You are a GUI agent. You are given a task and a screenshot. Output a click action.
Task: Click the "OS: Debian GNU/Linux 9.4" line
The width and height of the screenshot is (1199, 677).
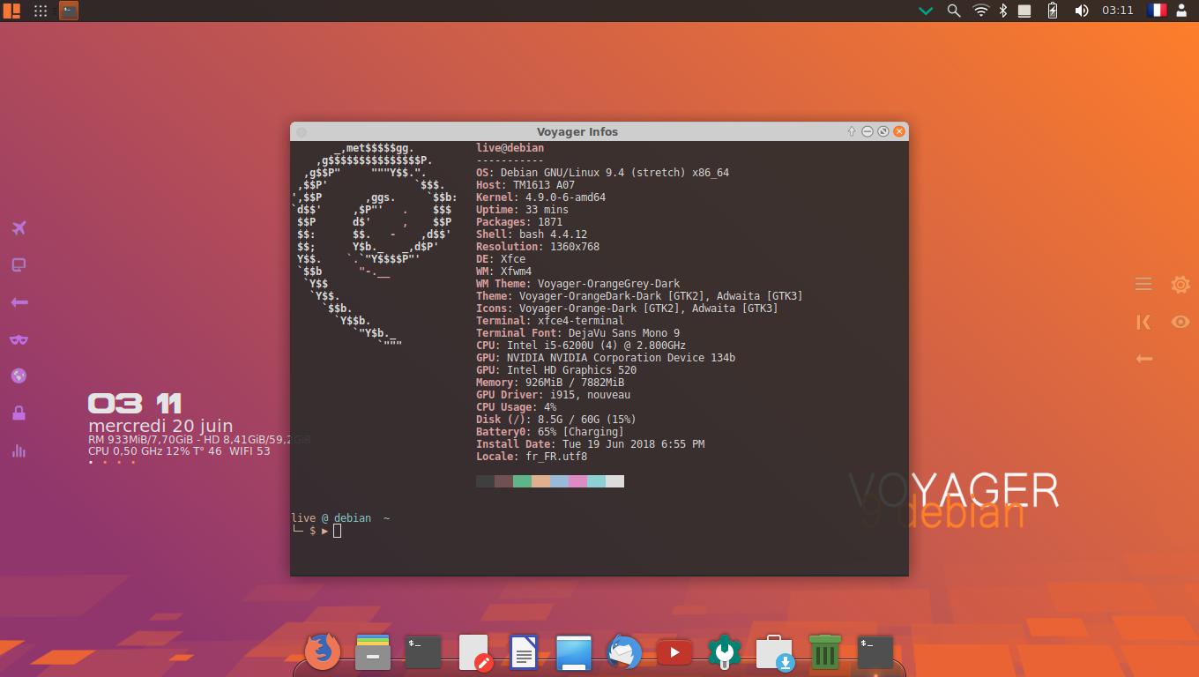point(602,173)
